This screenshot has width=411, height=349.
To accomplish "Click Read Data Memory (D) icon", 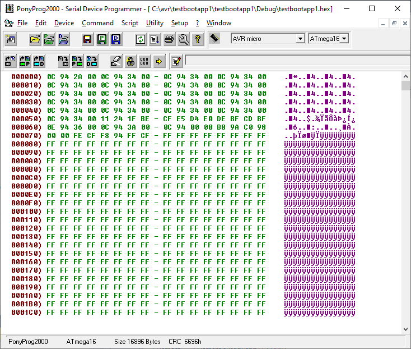I will pyautogui.click(x=39, y=62).
